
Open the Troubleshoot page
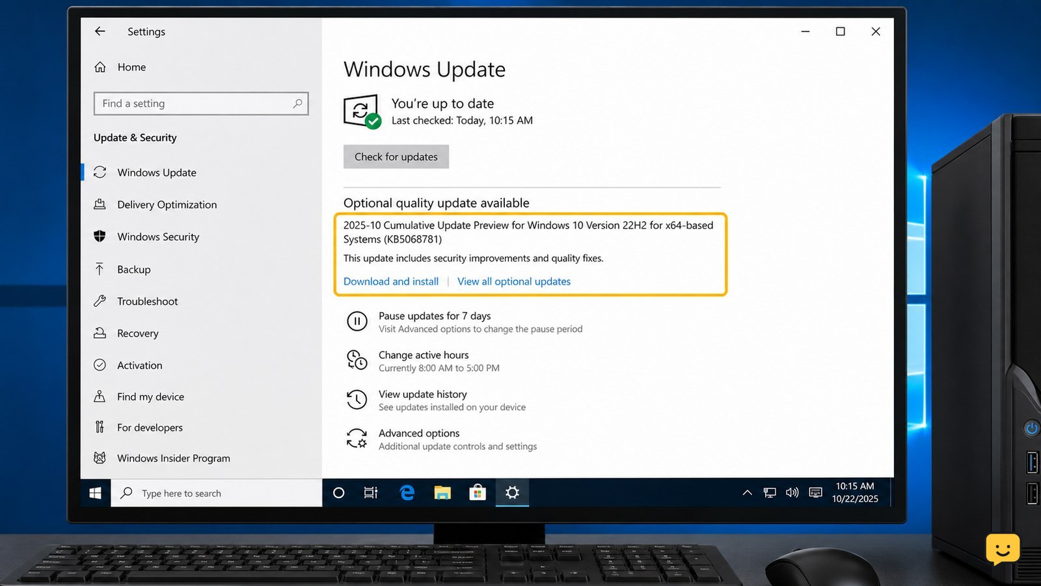pos(147,301)
